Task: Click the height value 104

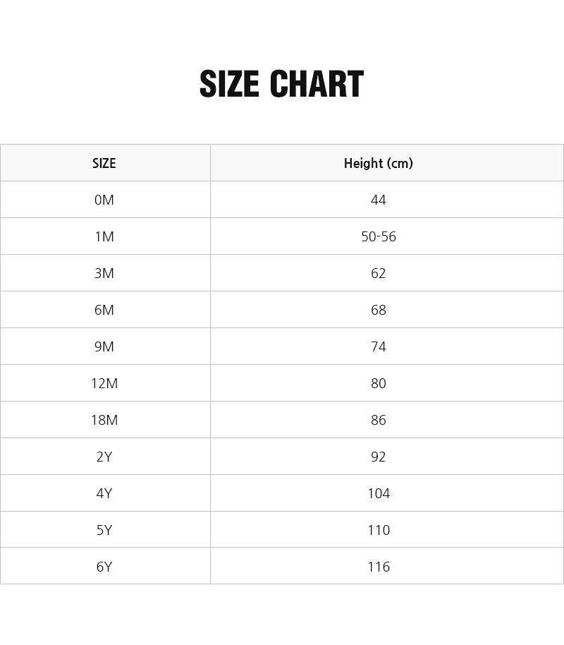Action: coord(379,493)
